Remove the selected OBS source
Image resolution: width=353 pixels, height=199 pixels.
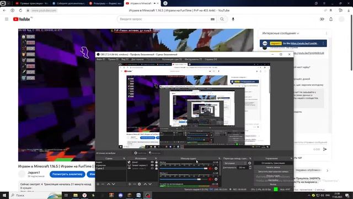point(135,184)
